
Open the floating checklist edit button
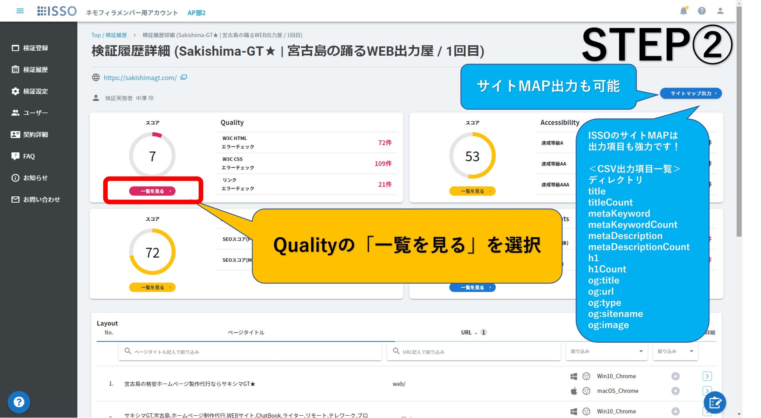point(715,402)
